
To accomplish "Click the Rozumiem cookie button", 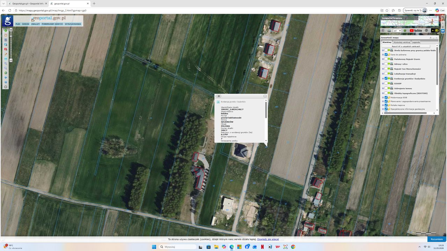I will click(x=437, y=239).
